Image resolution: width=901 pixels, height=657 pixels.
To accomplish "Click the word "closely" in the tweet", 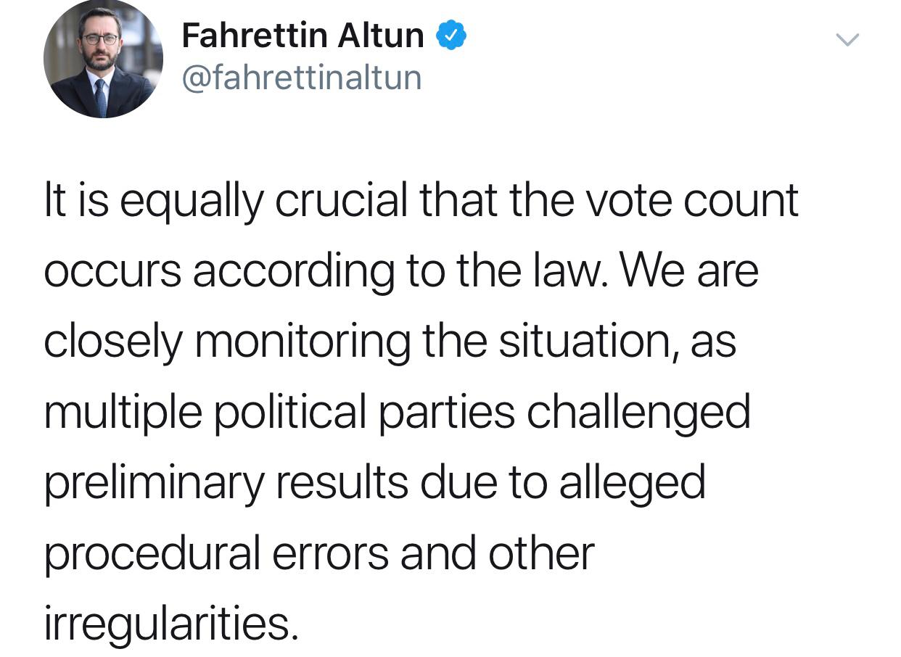I will [x=112, y=342].
